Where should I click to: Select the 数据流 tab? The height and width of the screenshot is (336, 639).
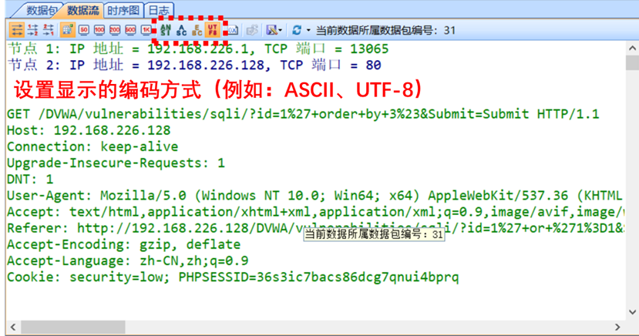click(x=82, y=10)
